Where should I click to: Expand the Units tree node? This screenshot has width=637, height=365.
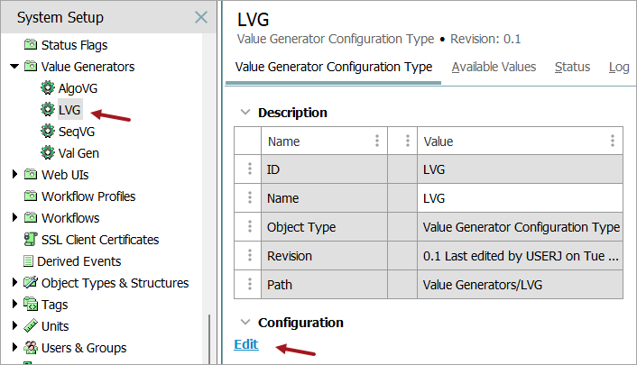pos(14,325)
